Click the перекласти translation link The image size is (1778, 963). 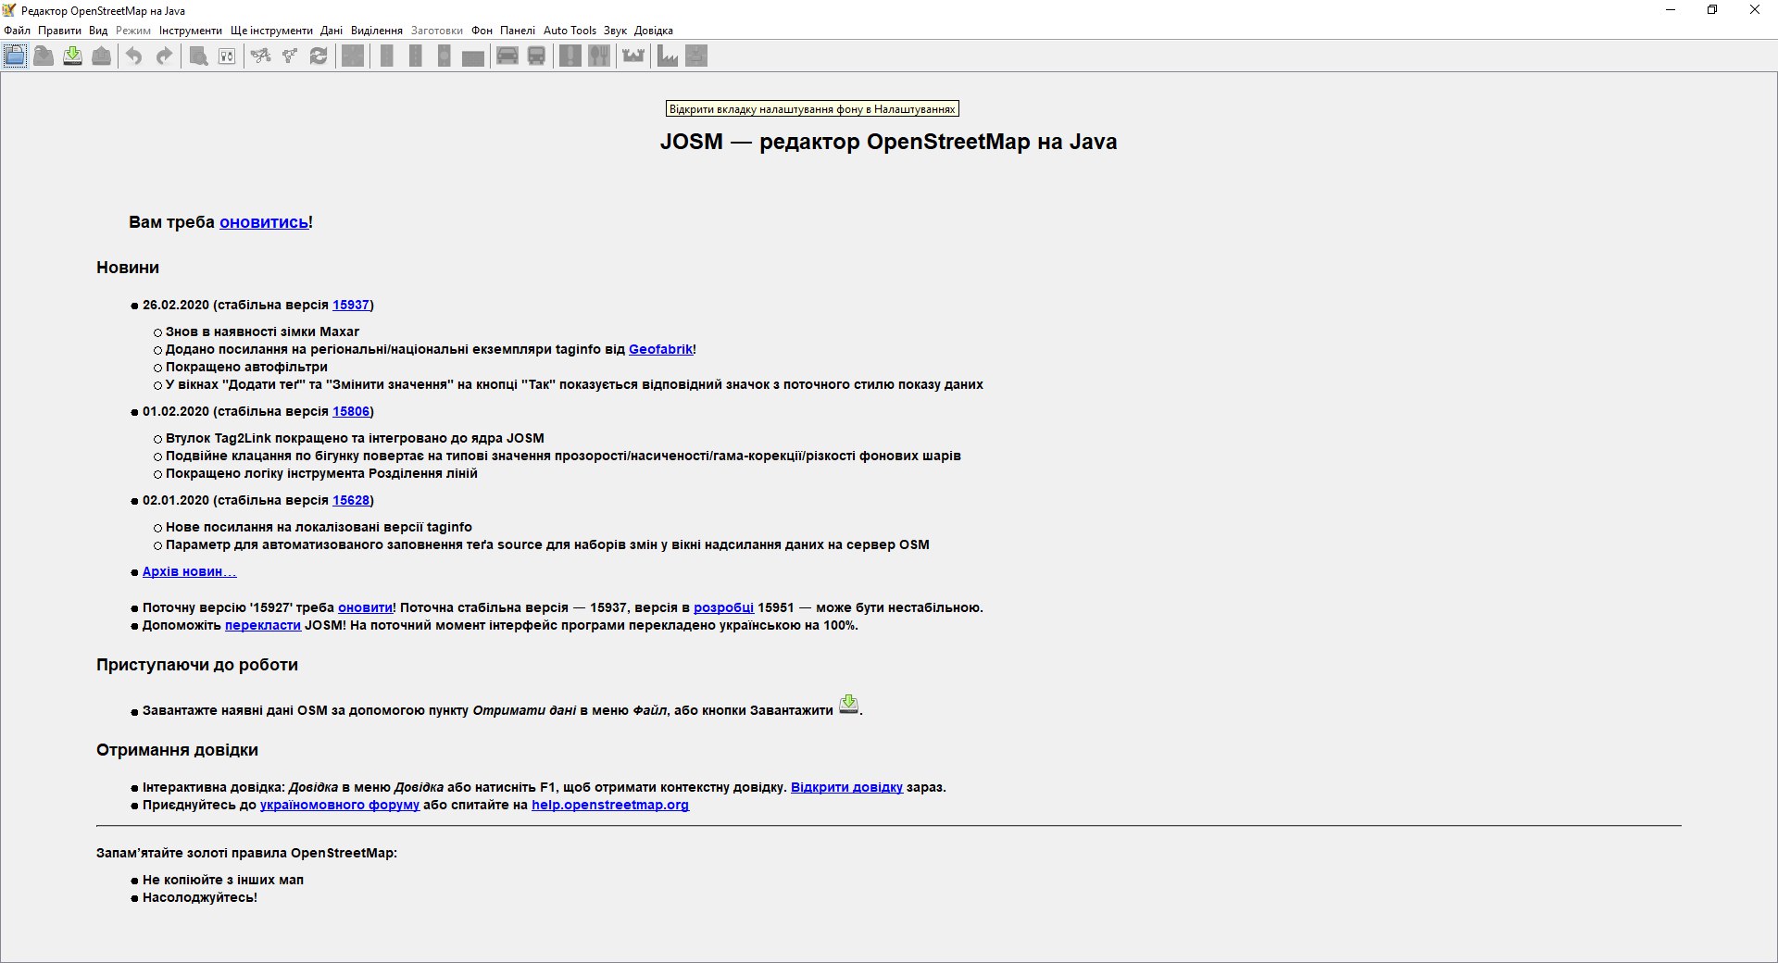point(263,625)
